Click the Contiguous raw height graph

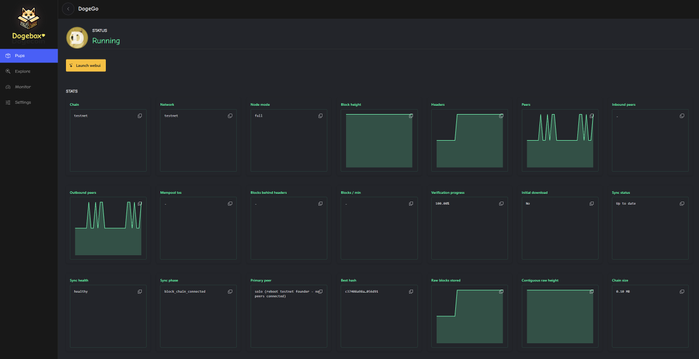(x=560, y=317)
